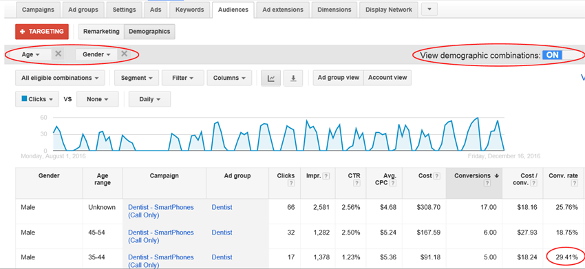585x269 pixels.
Task: Open the Filter dropdown
Action: pyautogui.click(x=183, y=78)
